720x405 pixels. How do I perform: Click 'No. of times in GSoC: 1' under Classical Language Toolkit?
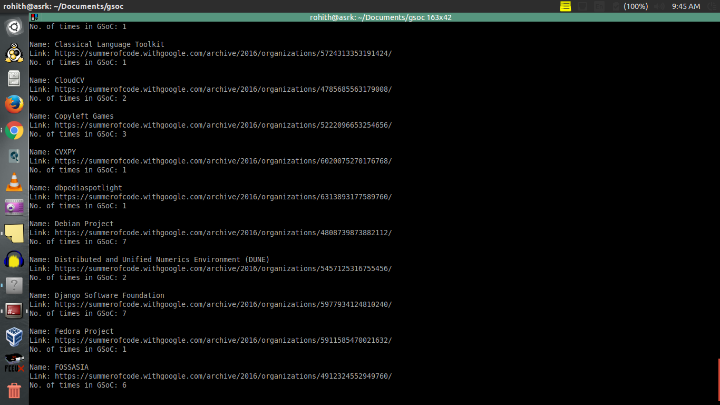[78, 62]
